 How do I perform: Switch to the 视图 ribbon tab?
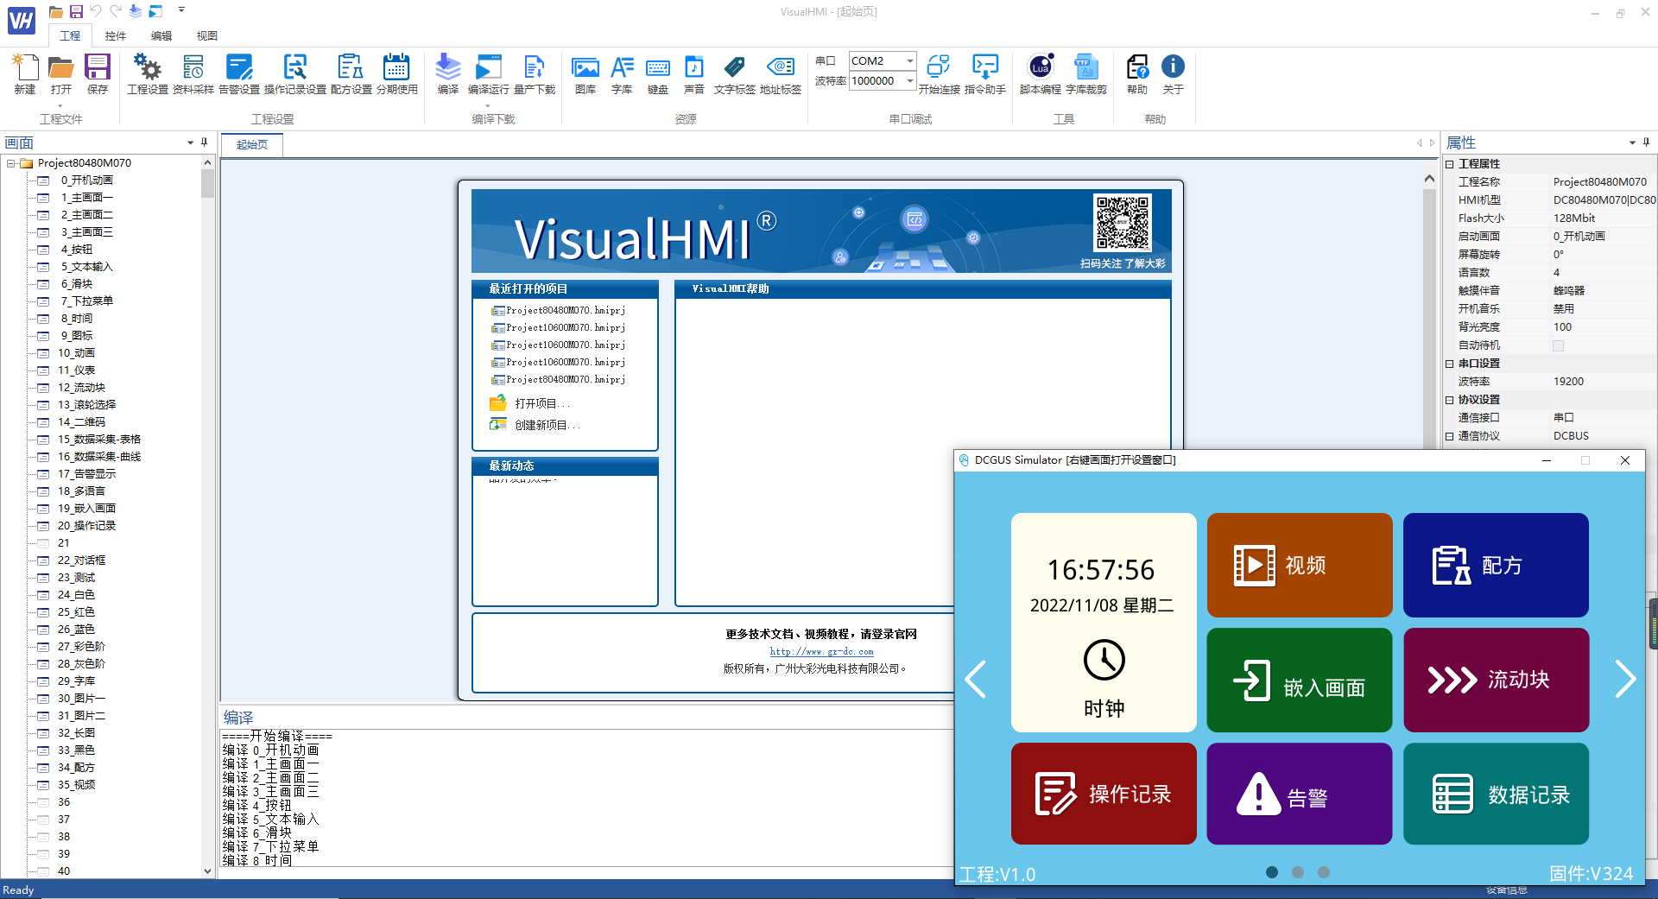click(x=207, y=35)
